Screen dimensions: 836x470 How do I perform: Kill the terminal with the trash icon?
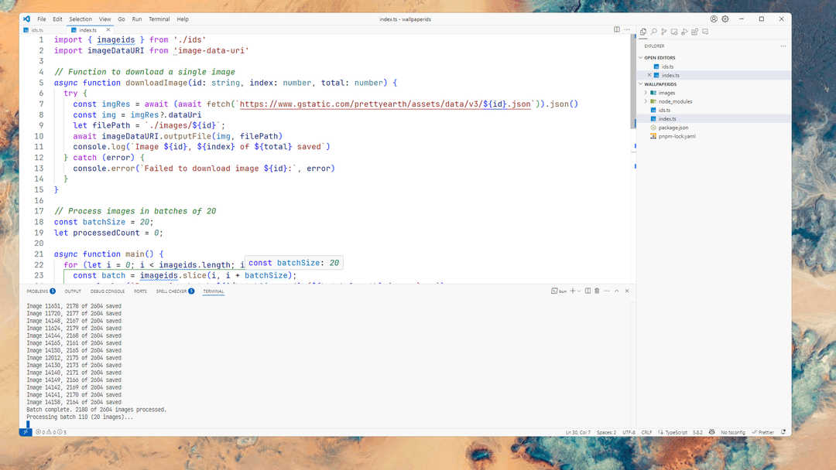[597, 291]
